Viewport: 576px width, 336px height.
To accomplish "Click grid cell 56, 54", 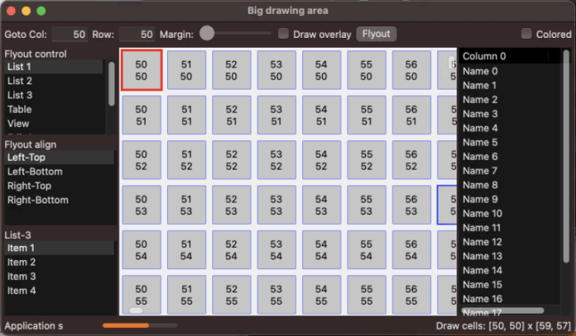I will pos(411,250).
